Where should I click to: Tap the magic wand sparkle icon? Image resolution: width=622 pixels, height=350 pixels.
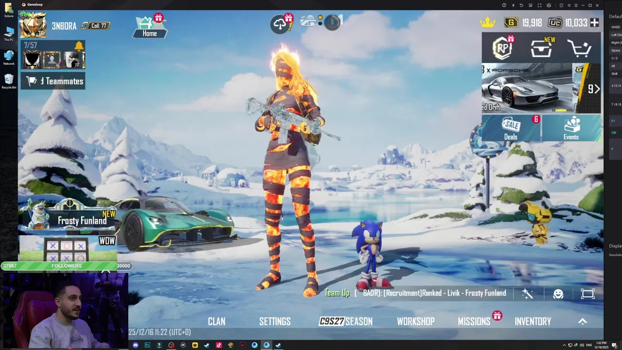528,293
